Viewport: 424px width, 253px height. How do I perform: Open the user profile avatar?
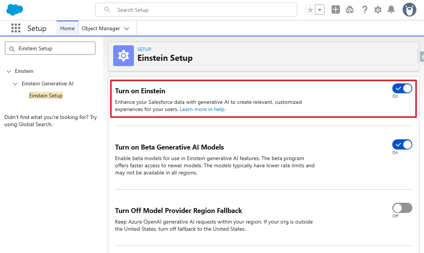pyautogui.click(x=409, y=10)
